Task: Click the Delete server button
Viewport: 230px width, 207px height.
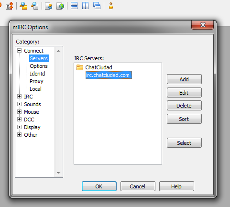Action: click(x=184, y=106)
